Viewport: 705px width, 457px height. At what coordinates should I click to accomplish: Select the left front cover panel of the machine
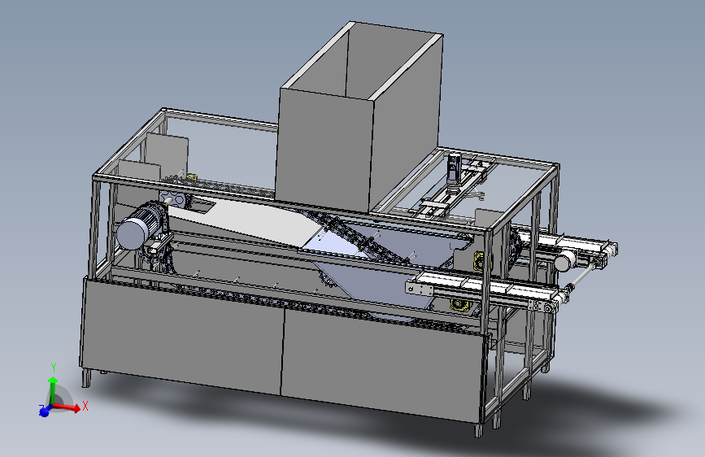(x=182, y=337)
